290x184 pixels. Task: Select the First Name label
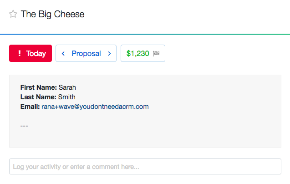(x=39, y=87)
